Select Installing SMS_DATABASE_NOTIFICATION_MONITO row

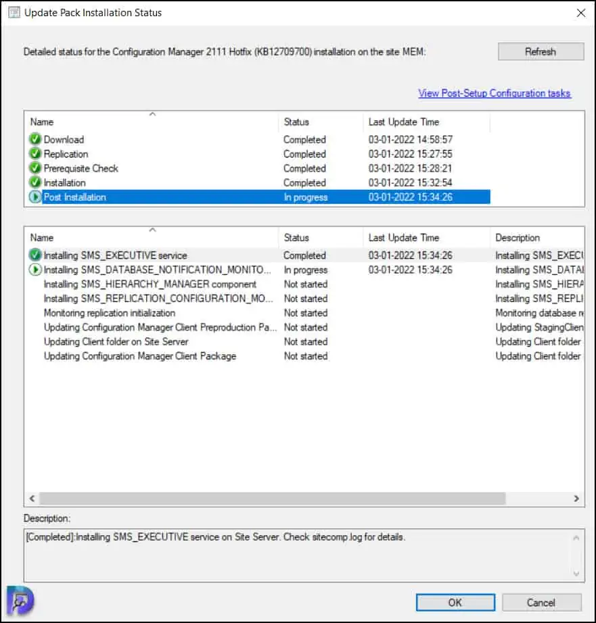click(x=306, y=270)
